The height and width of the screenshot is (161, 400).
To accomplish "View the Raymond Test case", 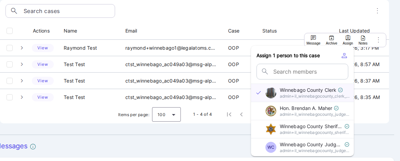I will (x=42, y=48).
